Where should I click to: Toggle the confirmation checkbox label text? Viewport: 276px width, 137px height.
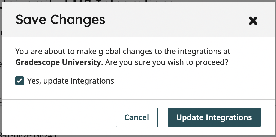point(71,81)
